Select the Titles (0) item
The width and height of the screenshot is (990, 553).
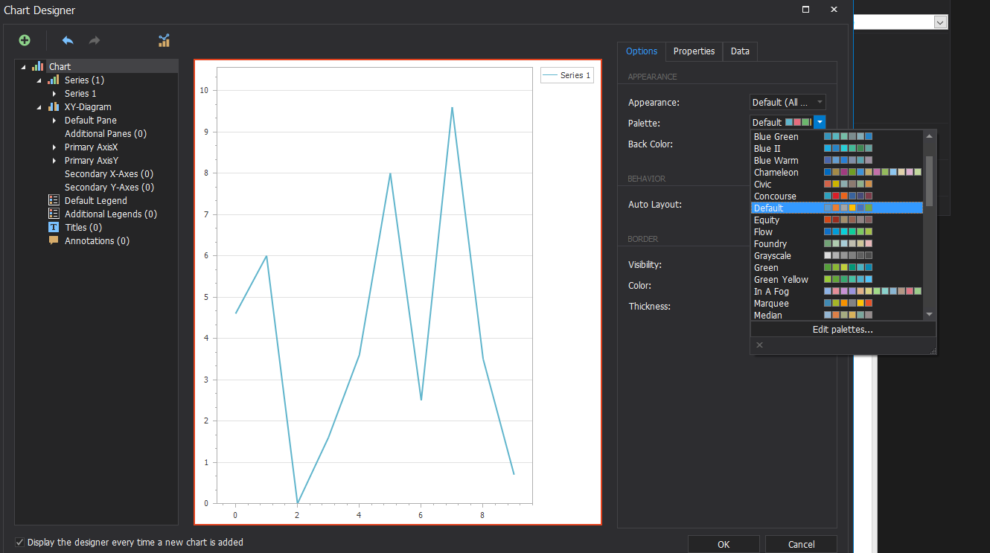83,228
